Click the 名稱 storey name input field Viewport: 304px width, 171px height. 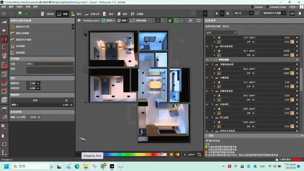point(50,64)
